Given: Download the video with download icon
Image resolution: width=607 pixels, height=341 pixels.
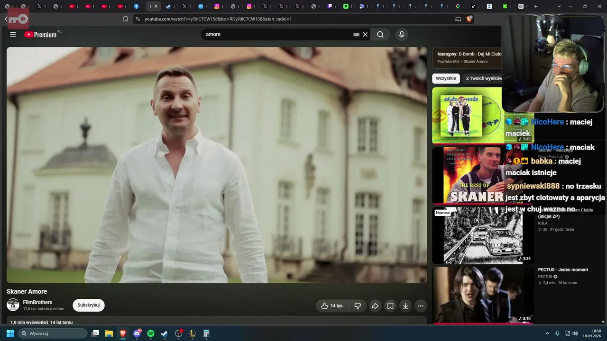Looking at the screenshot, I should pos(405,306).
